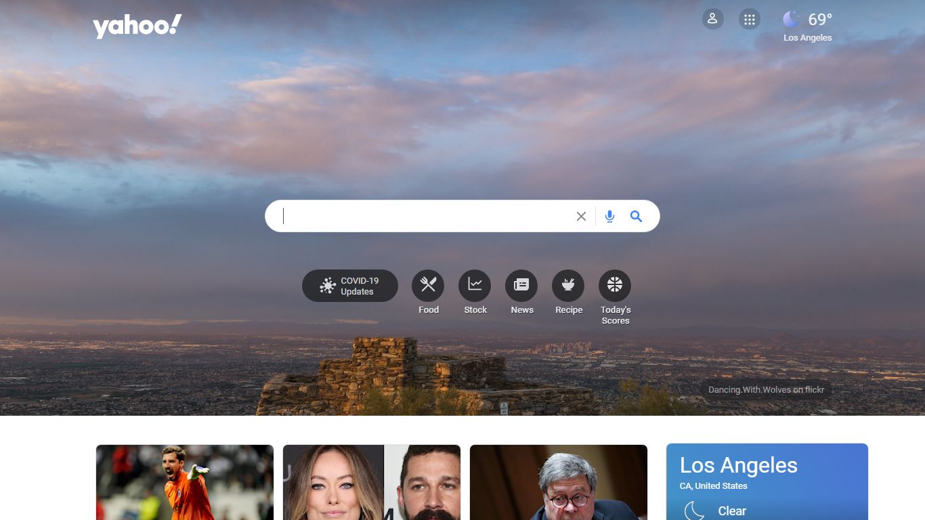Click the Los Angeles header location label

(x=807, y=38)
